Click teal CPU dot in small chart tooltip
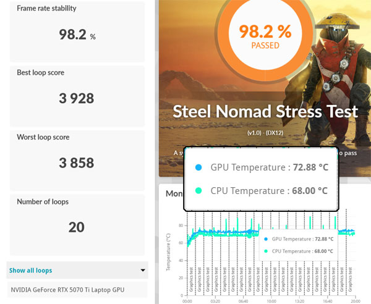 265,251
